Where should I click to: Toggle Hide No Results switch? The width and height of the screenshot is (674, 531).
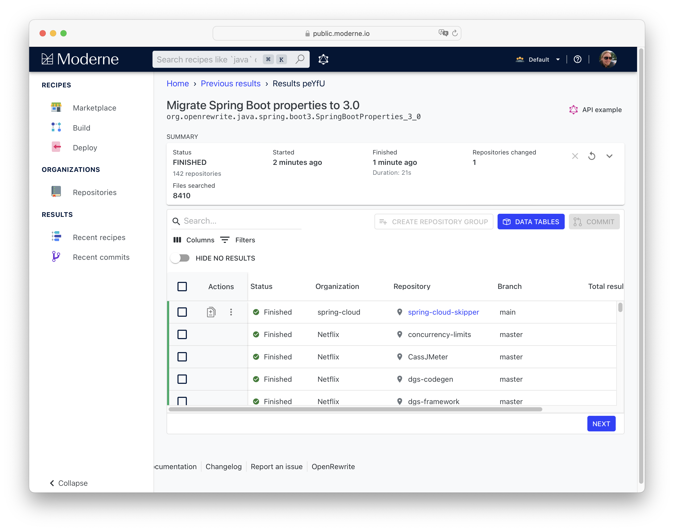(180, 258)
